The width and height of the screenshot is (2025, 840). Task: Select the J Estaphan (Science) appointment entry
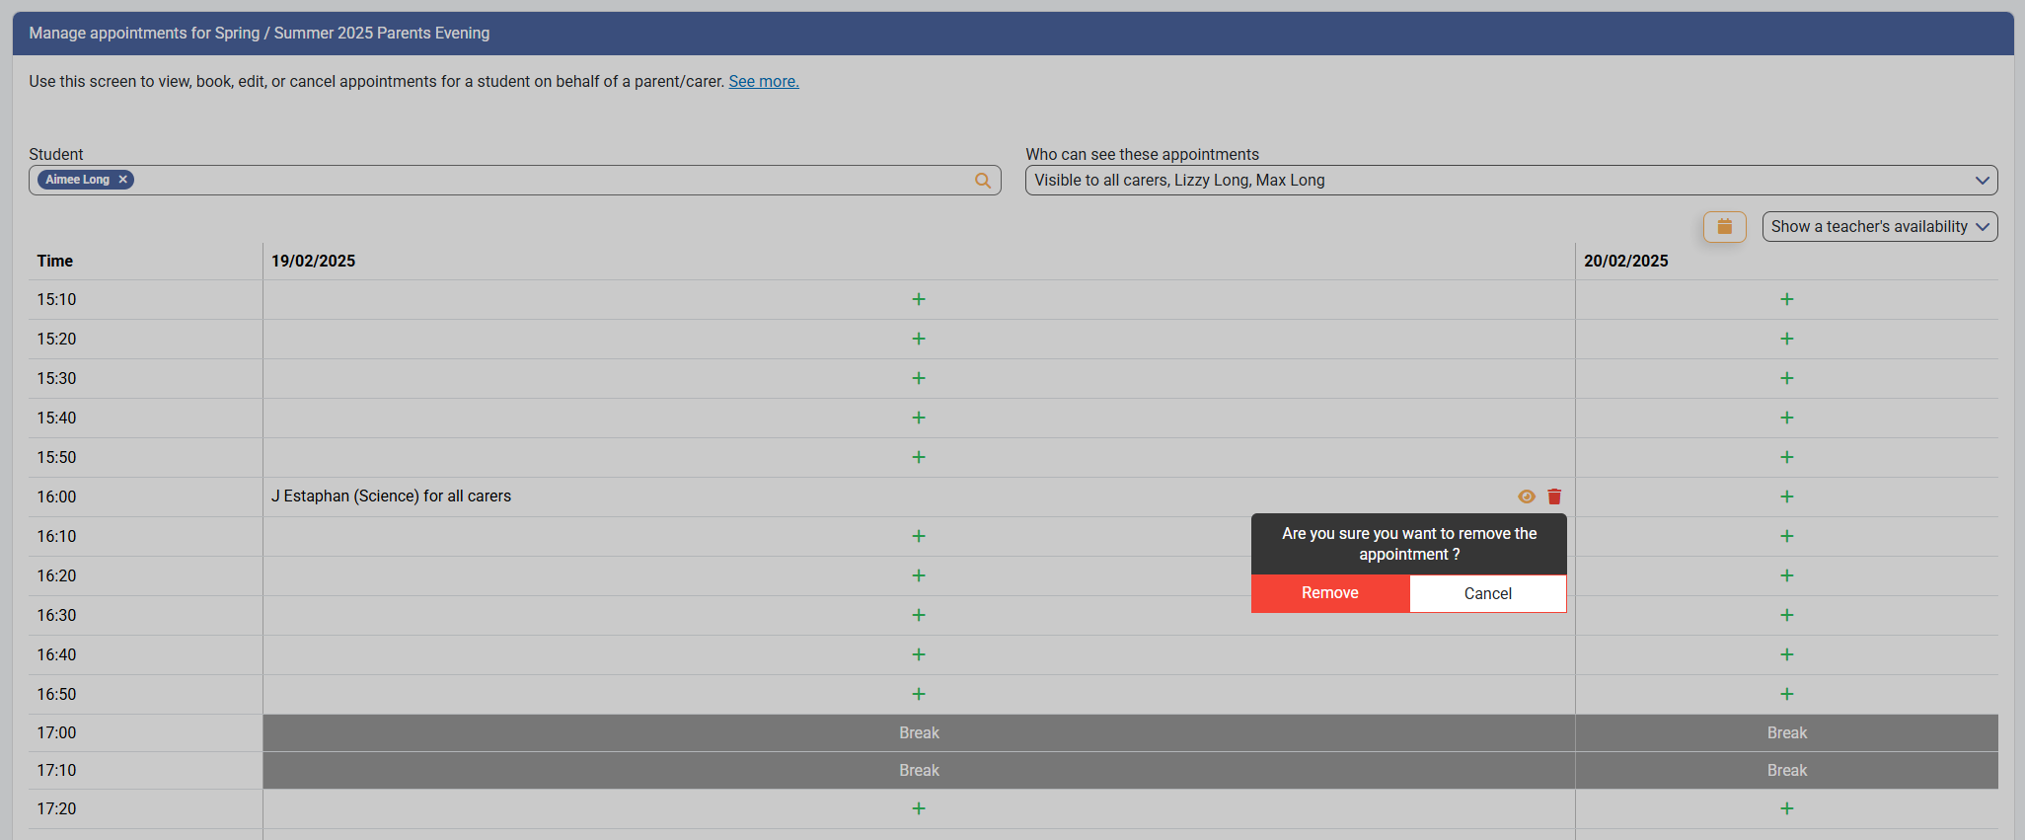click(392, 496)
